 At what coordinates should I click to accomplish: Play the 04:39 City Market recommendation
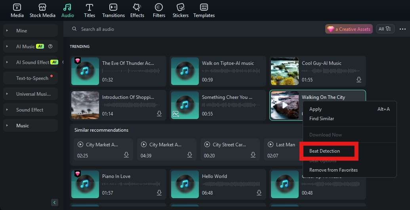pos(143,144)
